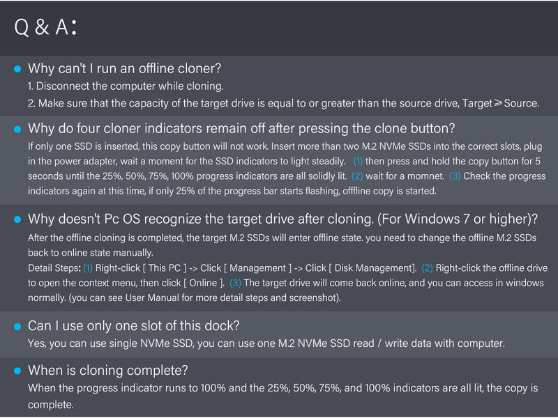Select 'Why doesn't Pc OS recognize the target drive' question
Viewport: 558px width, 418px height.
click(x=283, y=219)
